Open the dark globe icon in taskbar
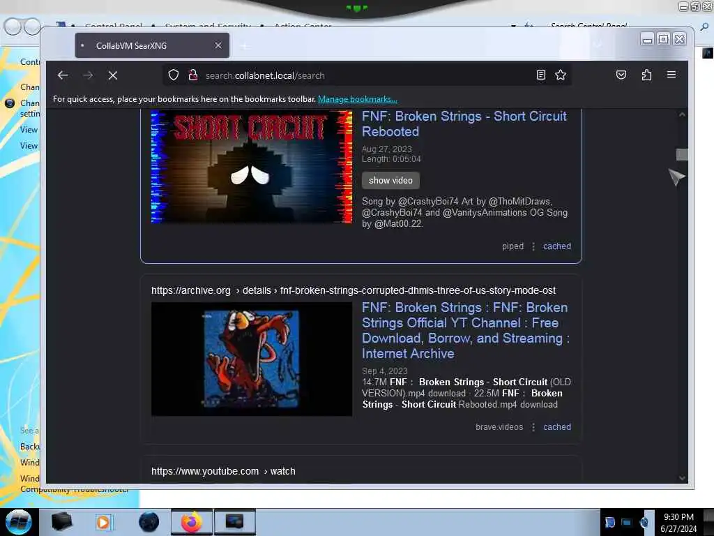This screenshot has height=536, width=714. coord(149,522)
